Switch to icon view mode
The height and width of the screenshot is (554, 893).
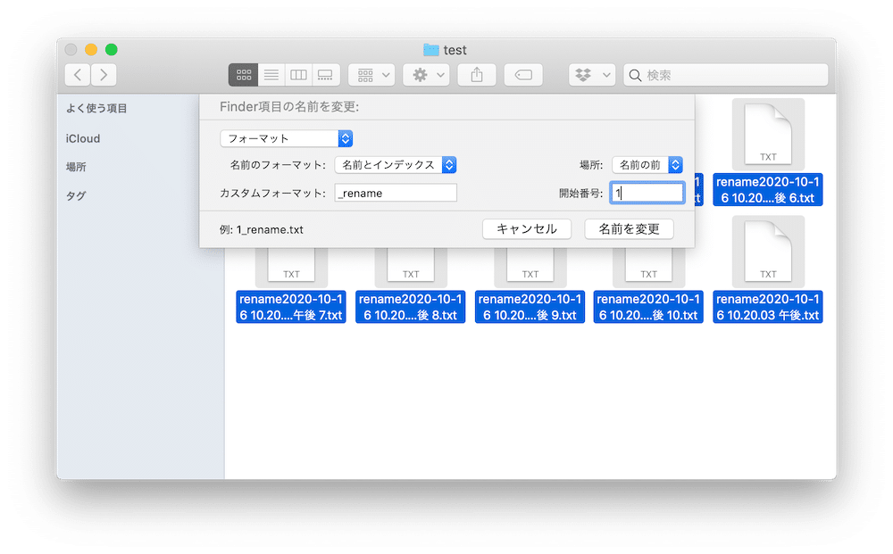click(x=244, y=75)
